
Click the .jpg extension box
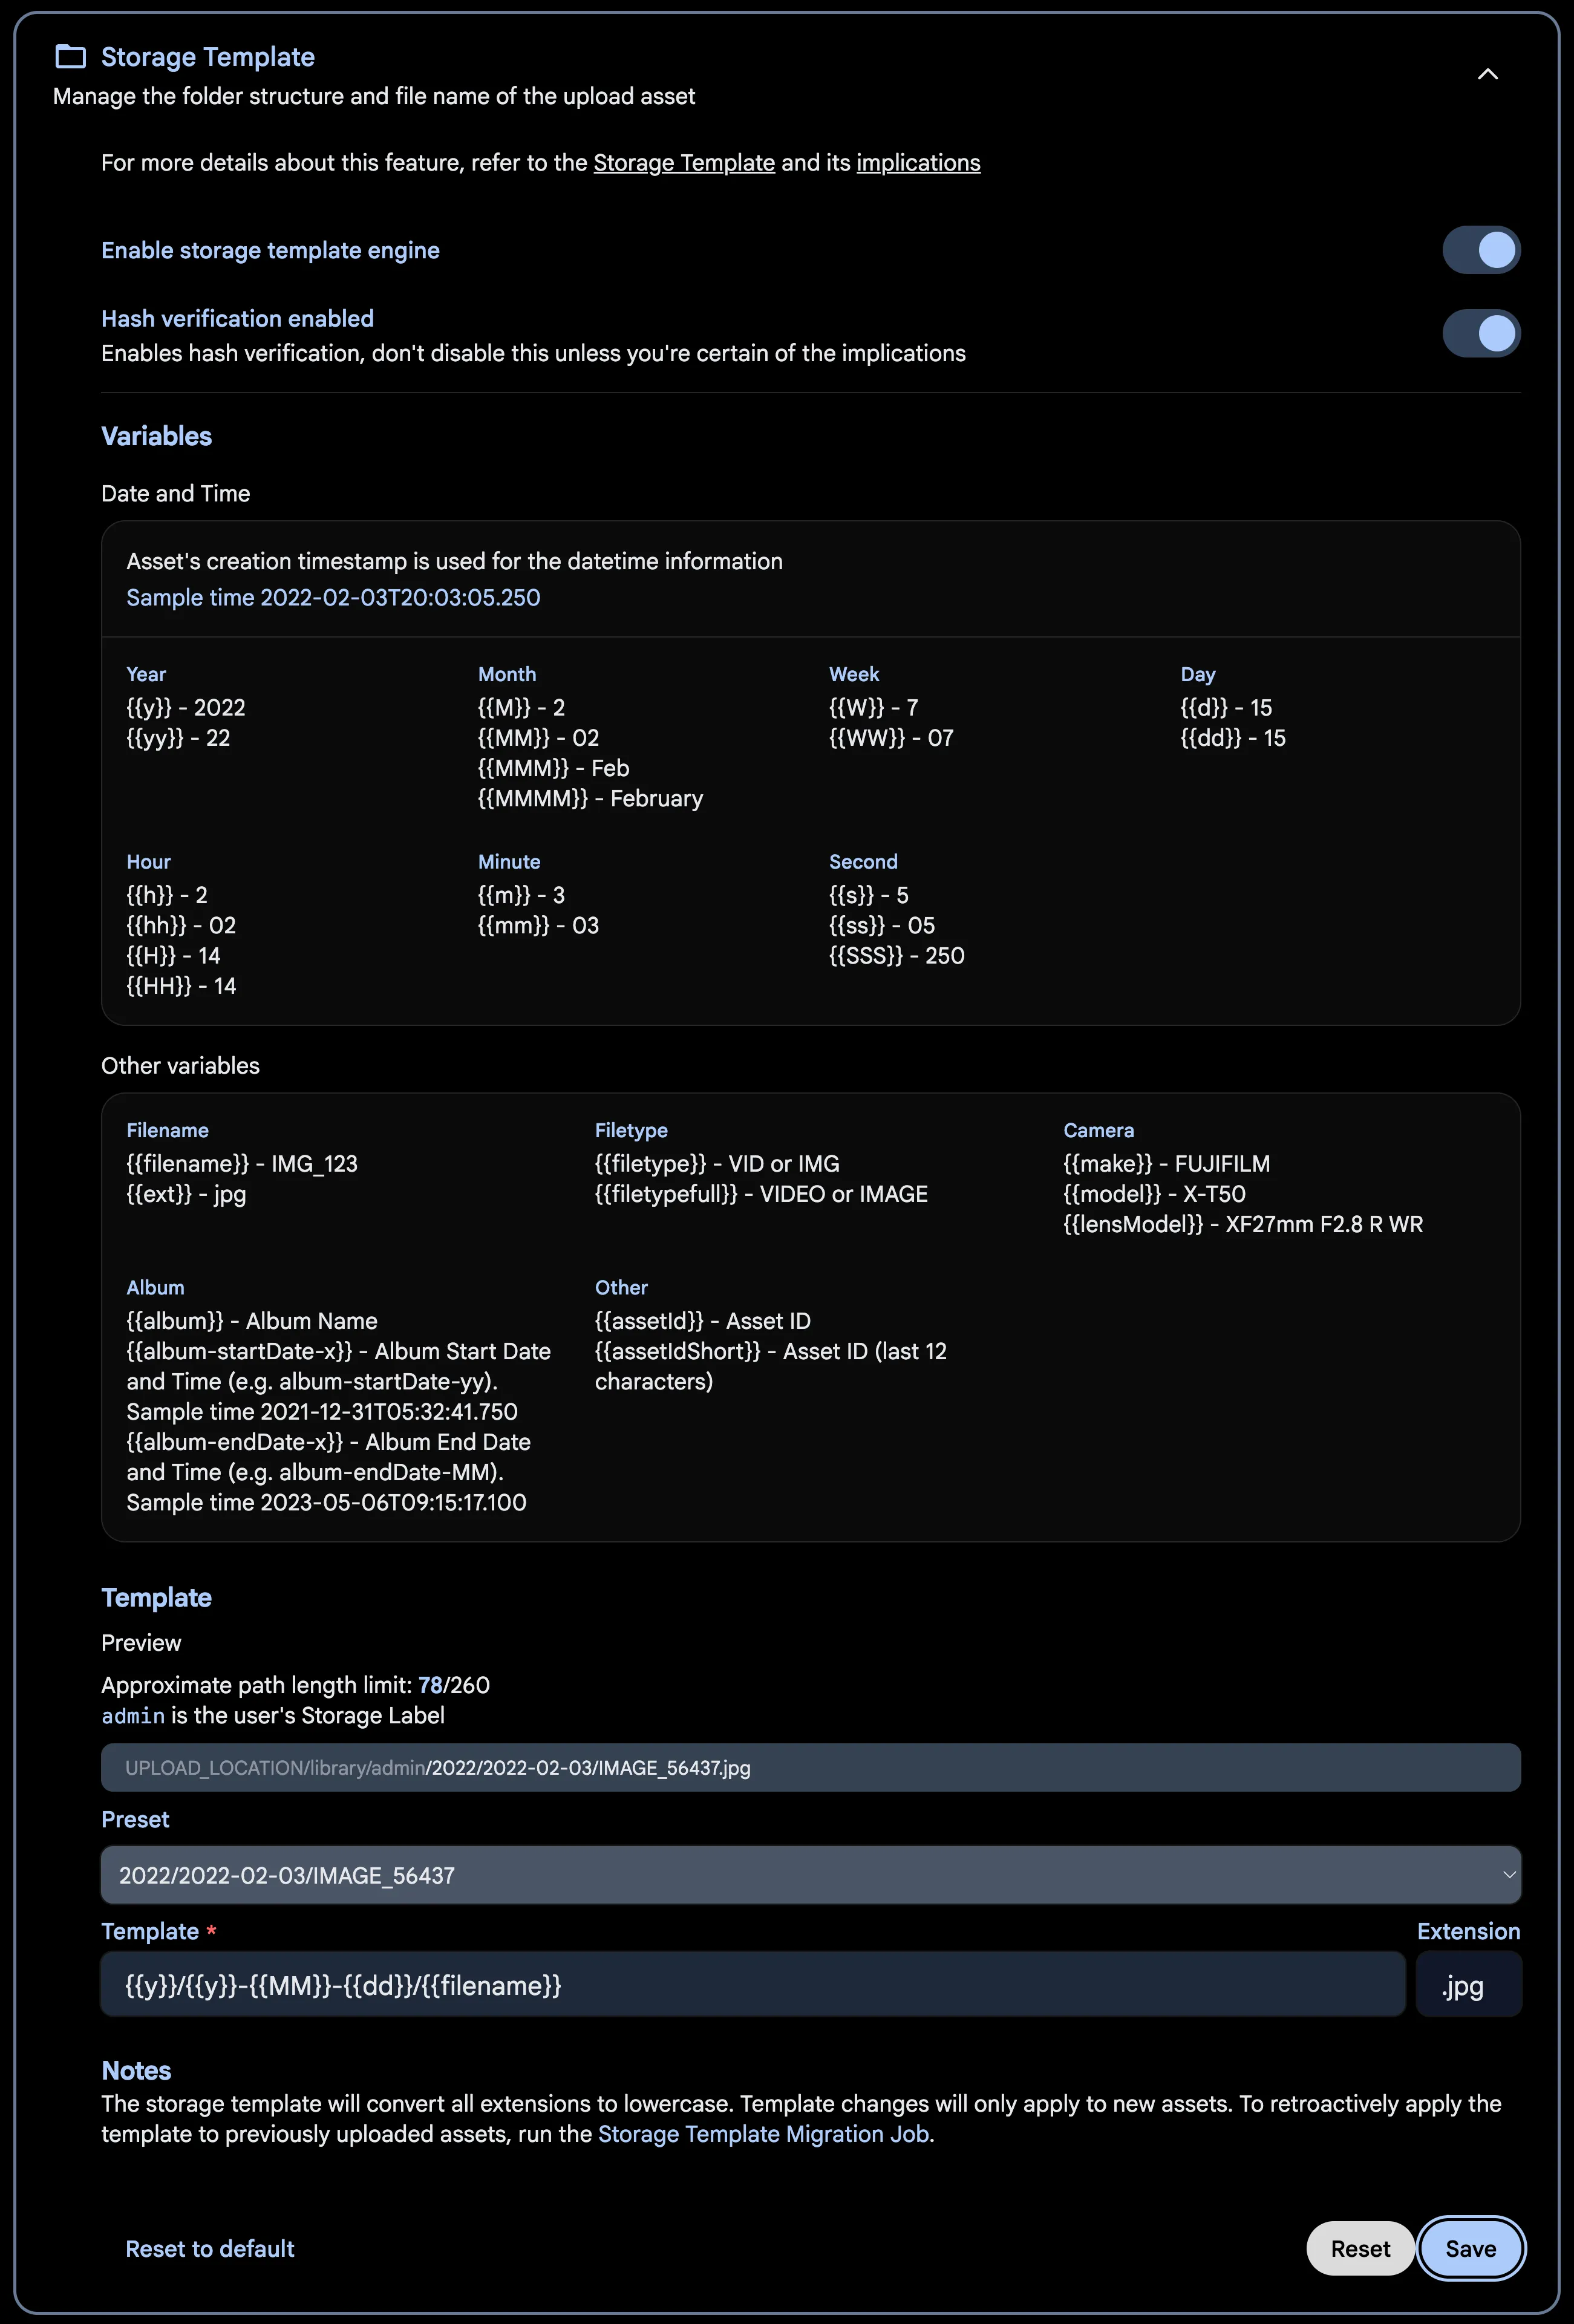click(1467, 1985)
